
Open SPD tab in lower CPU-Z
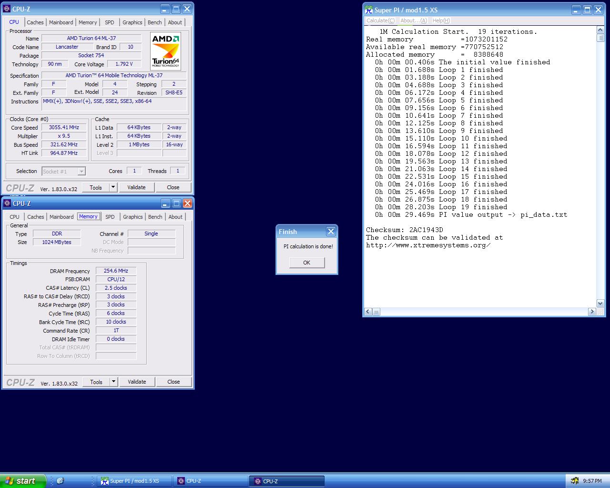pyautogui.click(x=110, y=217)
